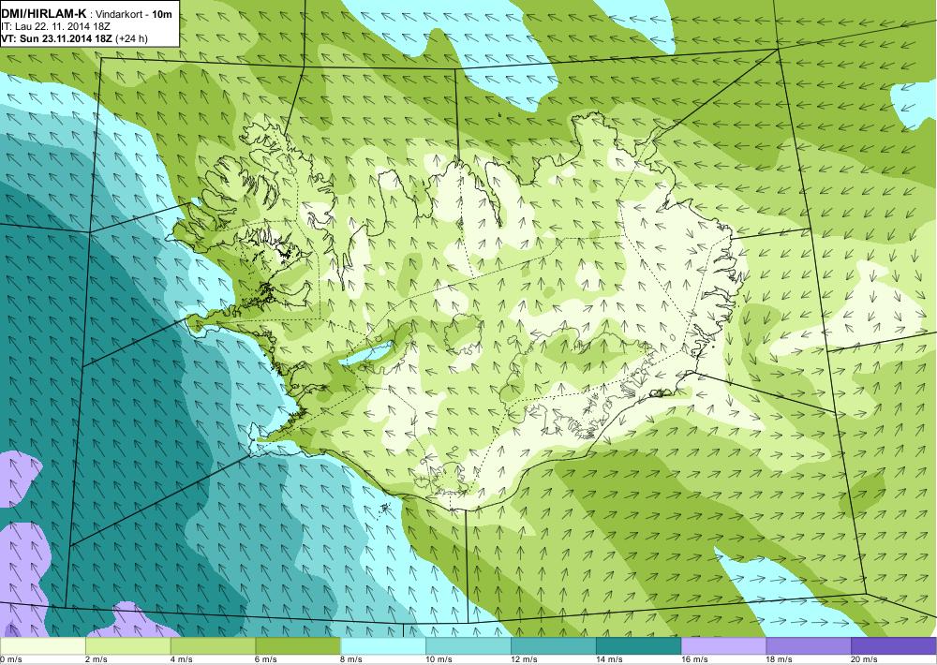The image size is (937, 665).
Task: Click the 6 m/s legend label
Action: pyautogui.click(x=266, y=659)
